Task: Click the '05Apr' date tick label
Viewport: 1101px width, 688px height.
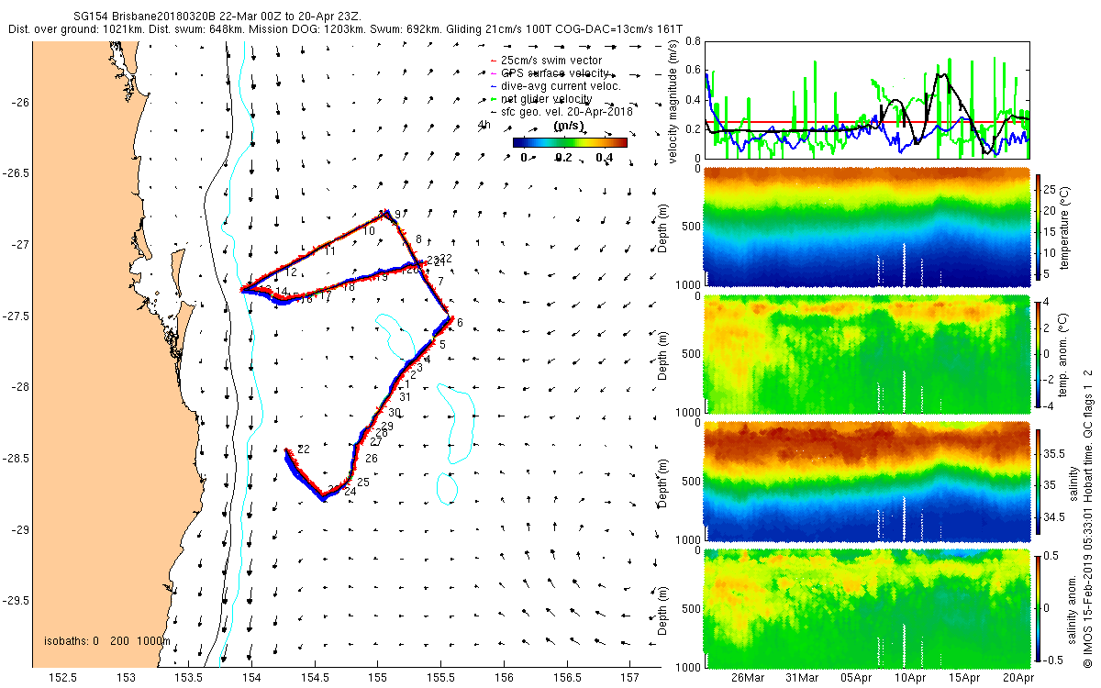Action: [856, 677]
